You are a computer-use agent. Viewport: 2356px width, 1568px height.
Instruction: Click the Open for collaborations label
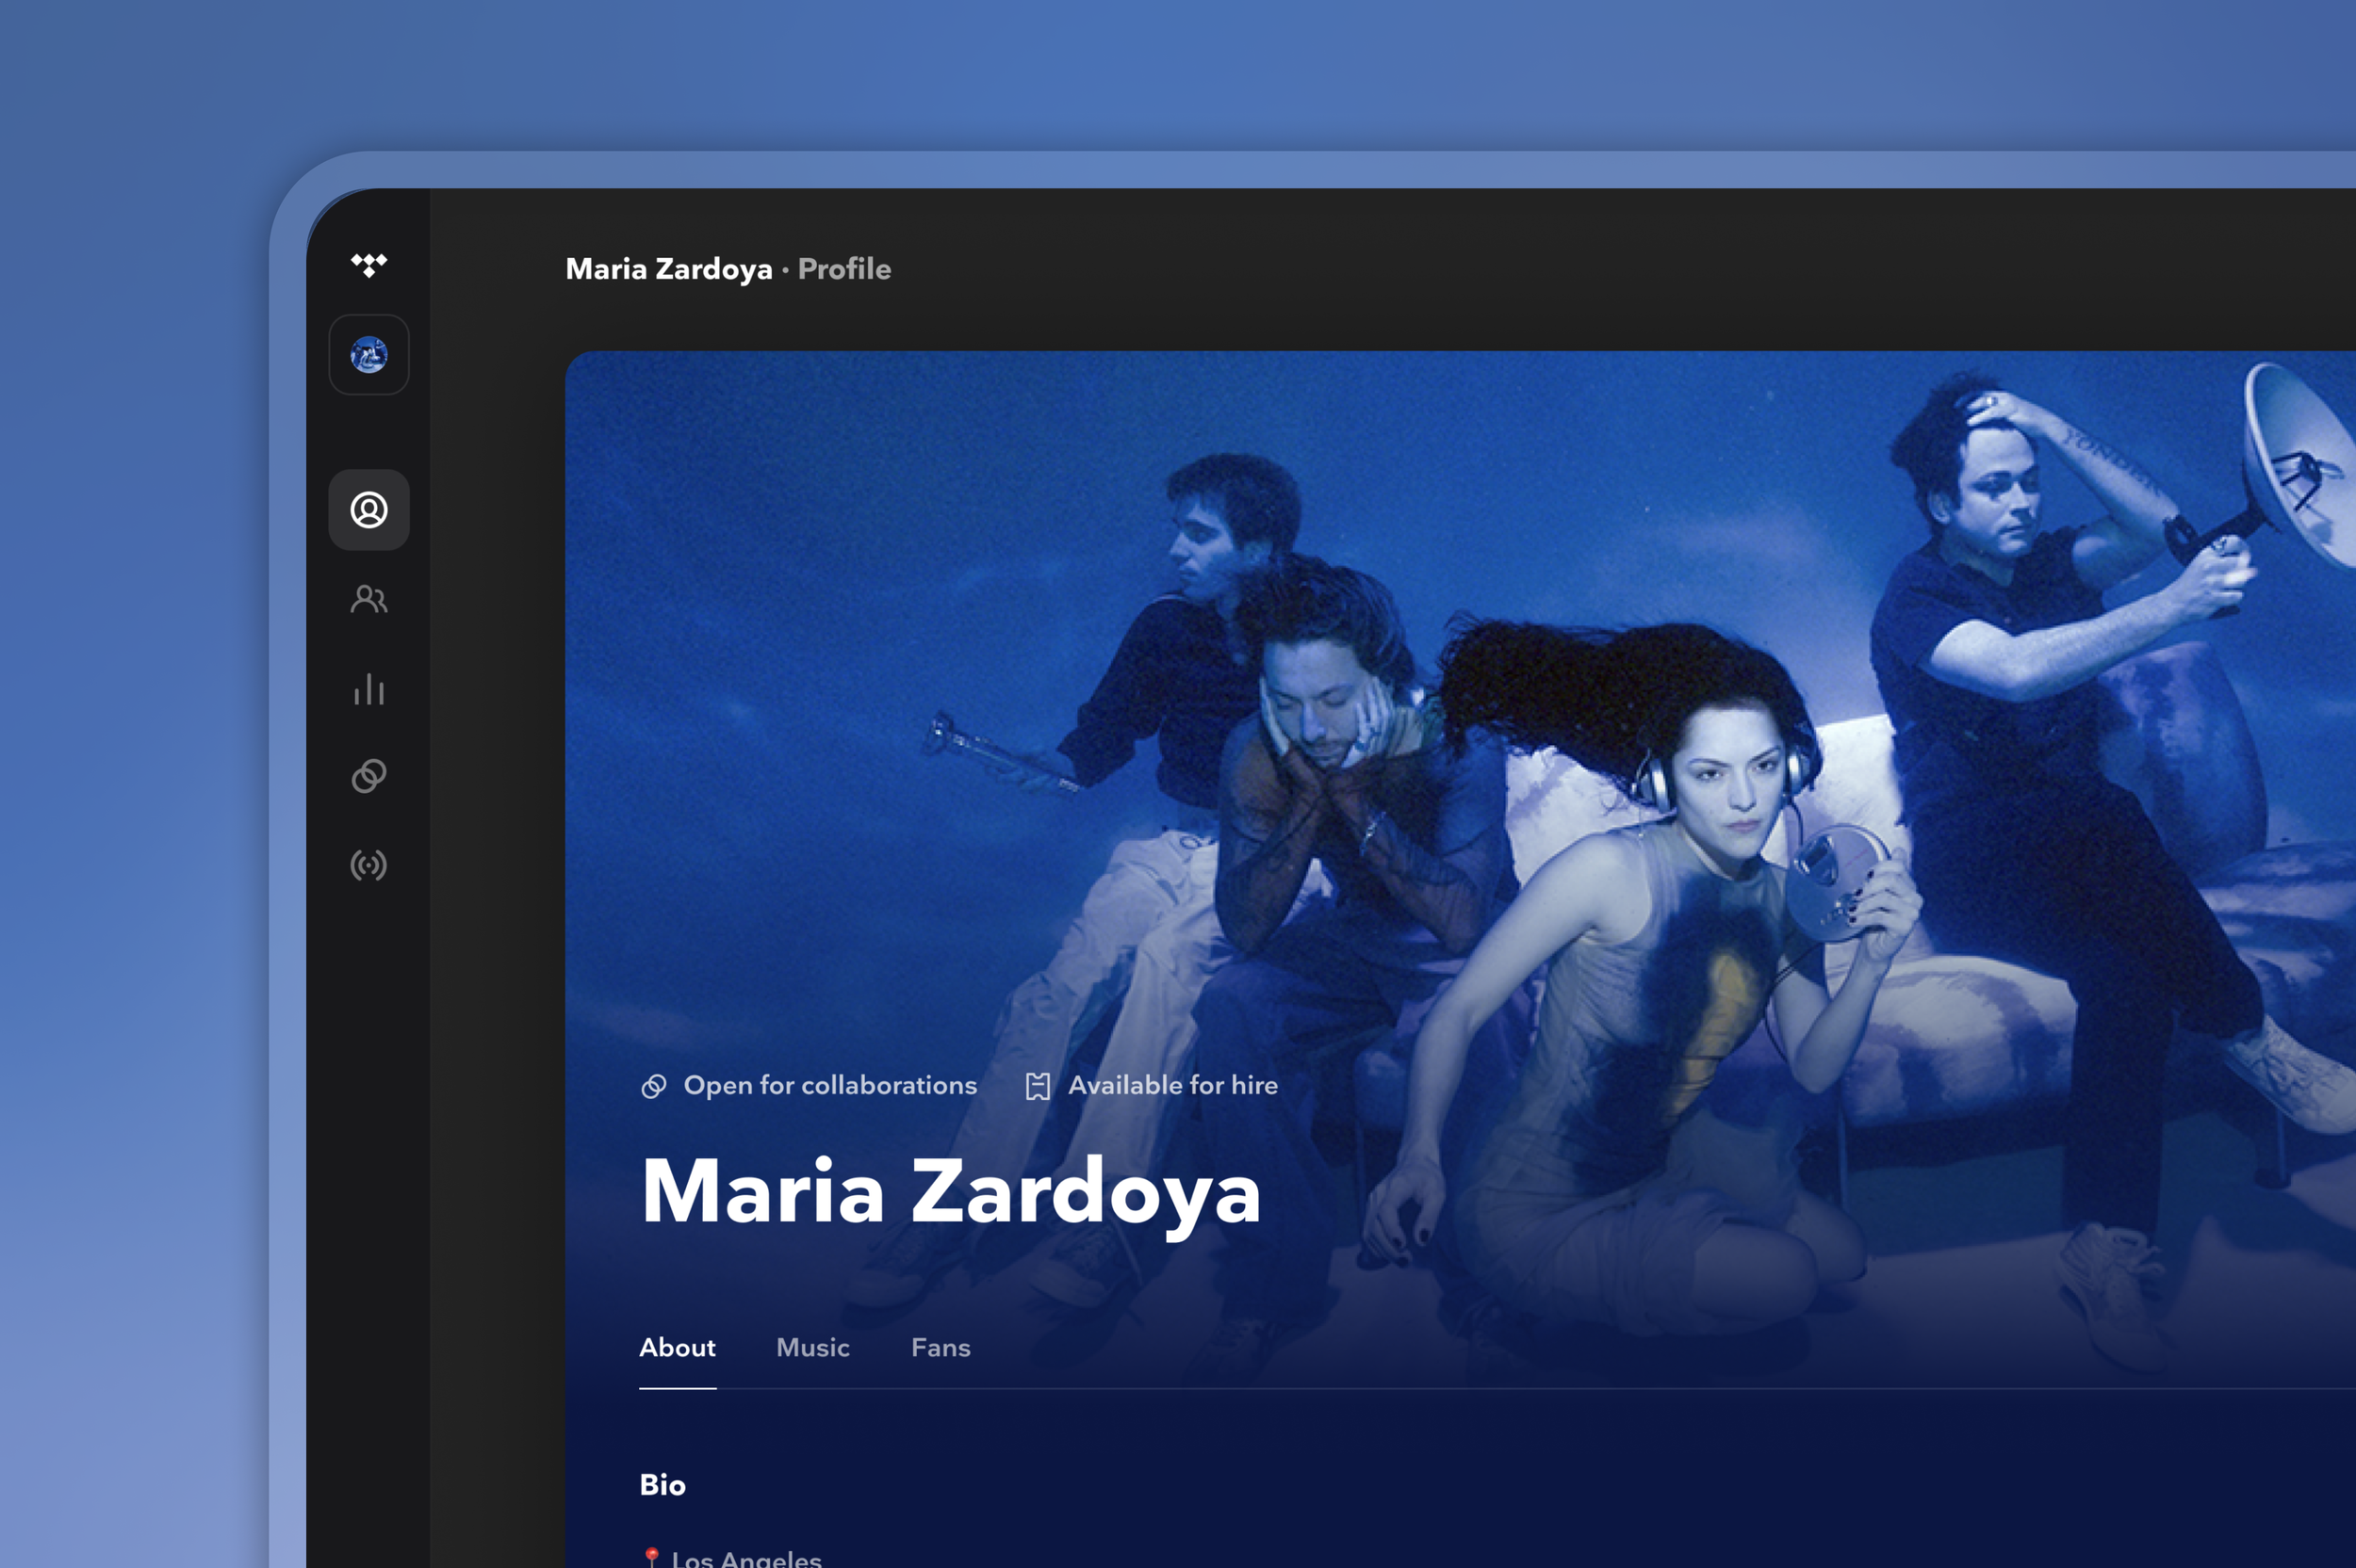[x=829, y=1085]
